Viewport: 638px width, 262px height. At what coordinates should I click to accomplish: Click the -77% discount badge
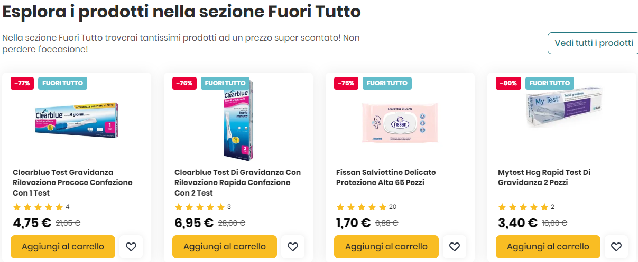pos(22,83)
